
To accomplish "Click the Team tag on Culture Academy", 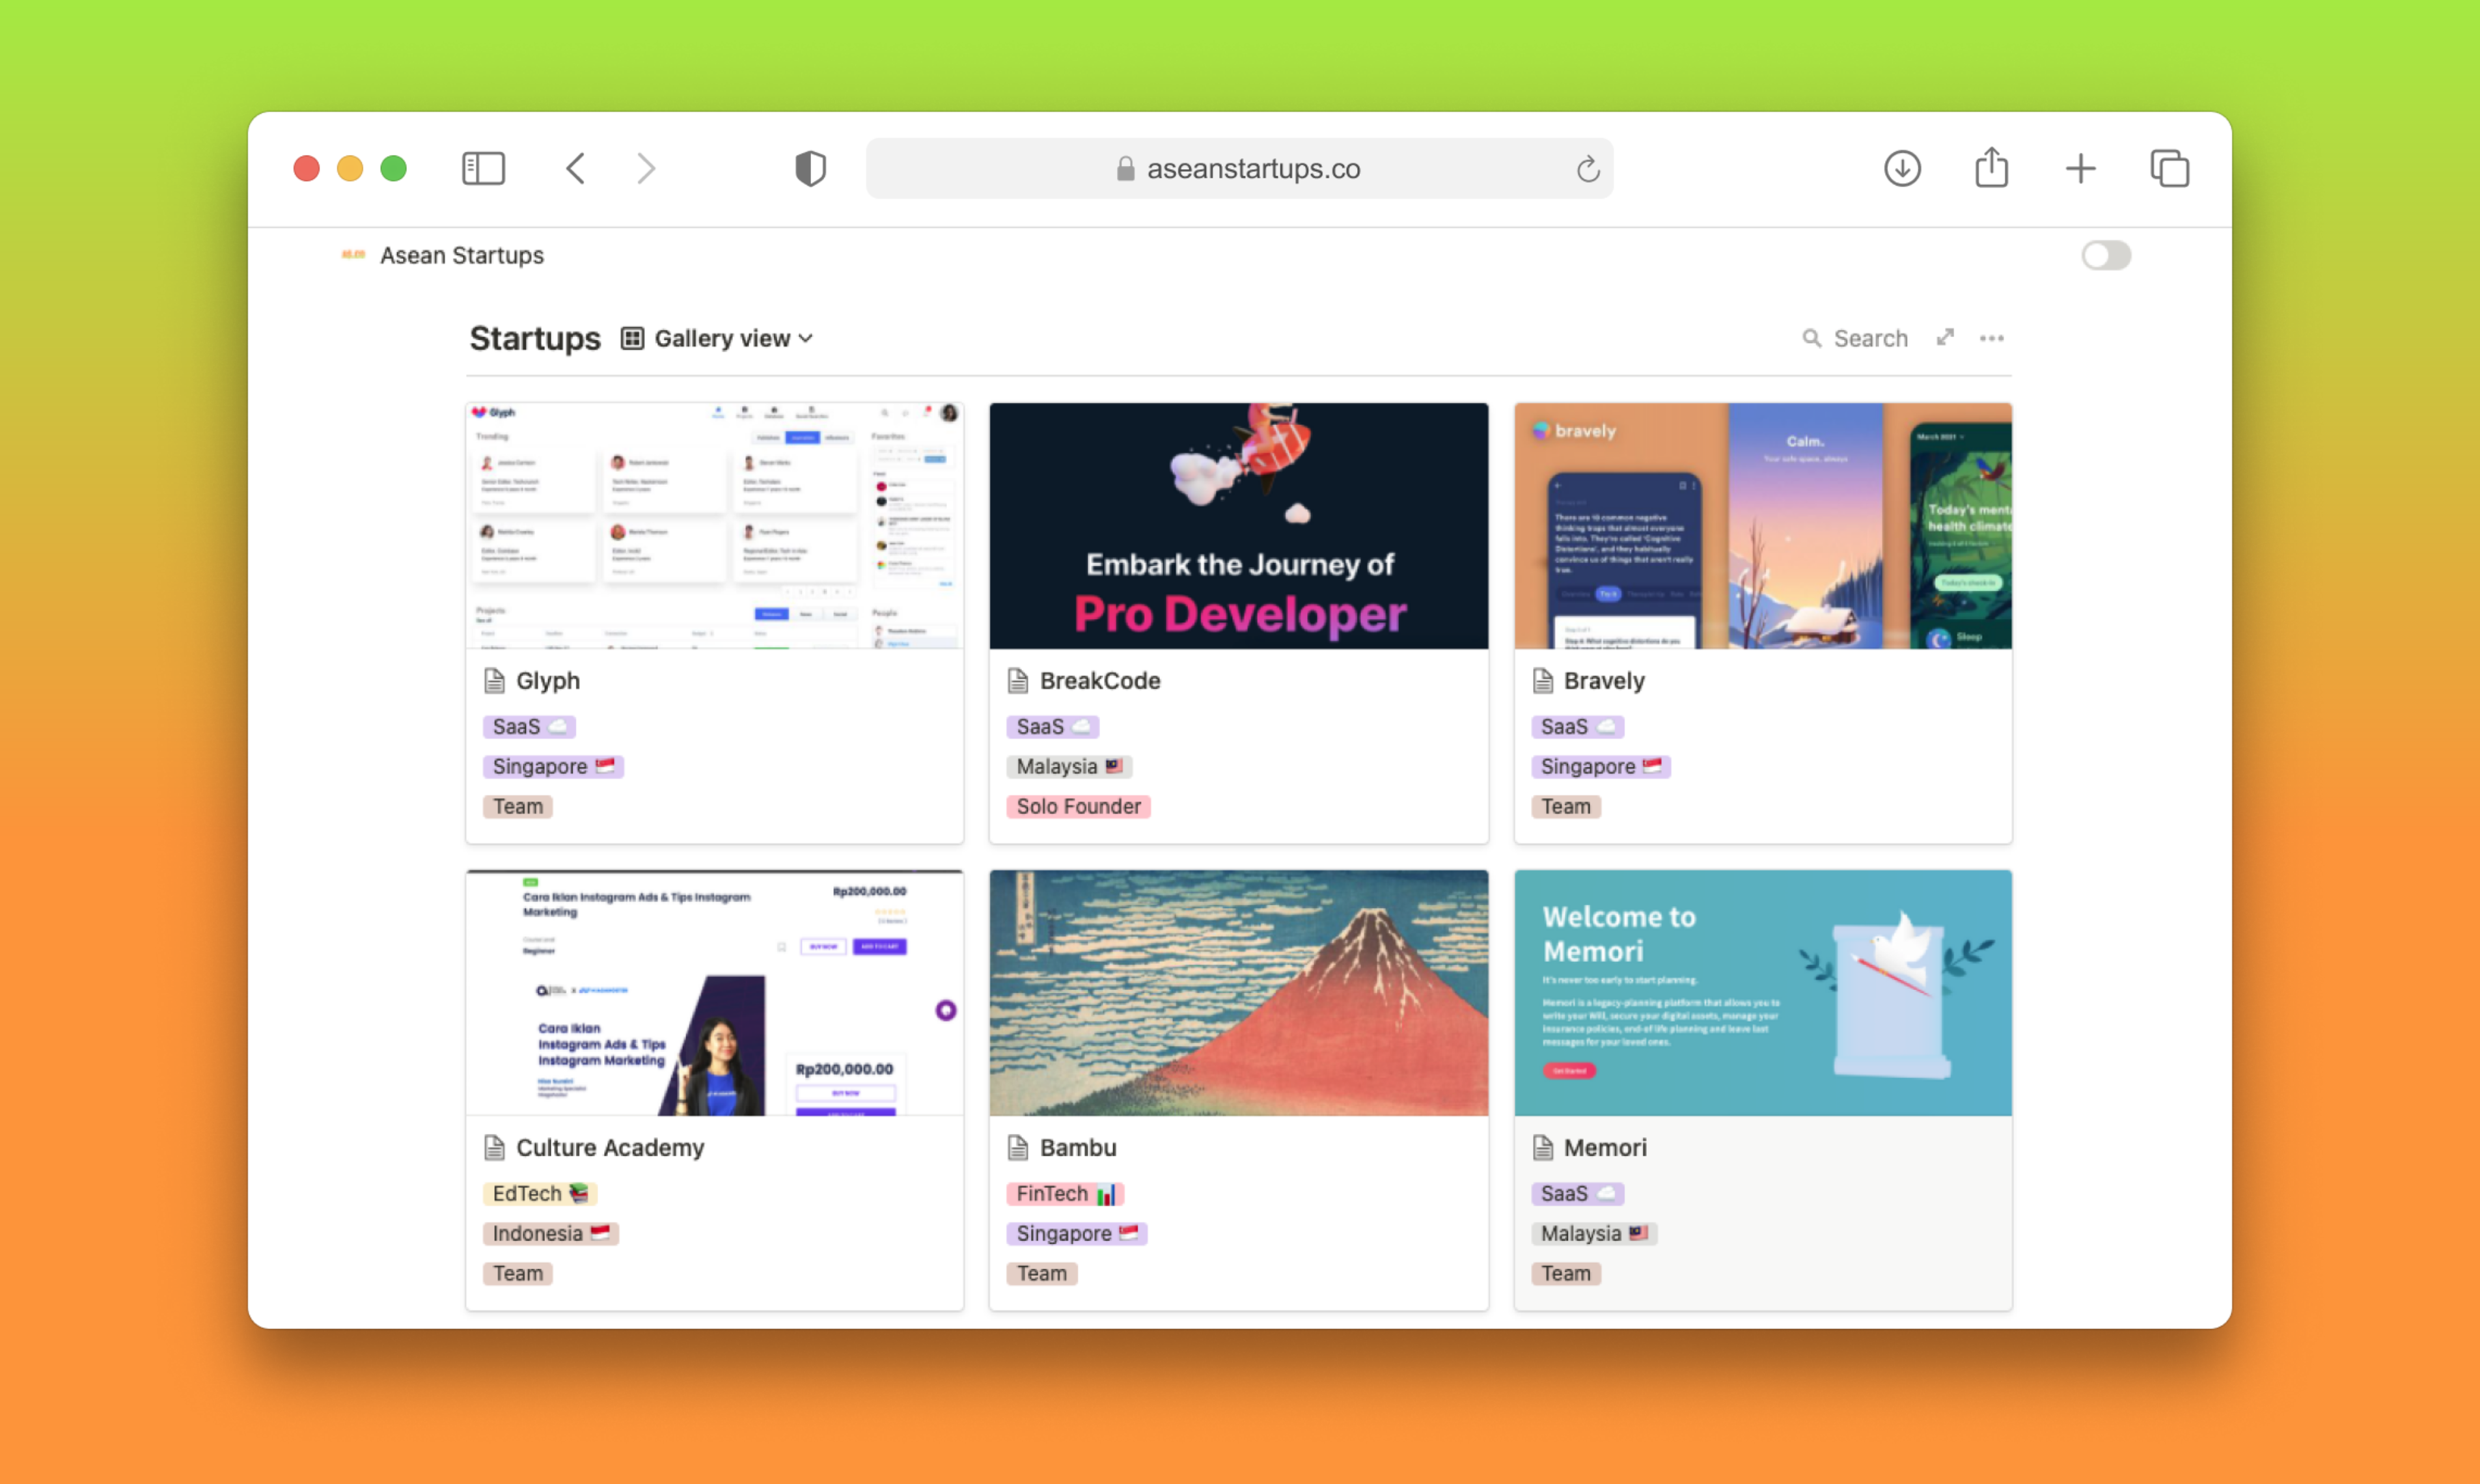I will (x=518, y=1273).
